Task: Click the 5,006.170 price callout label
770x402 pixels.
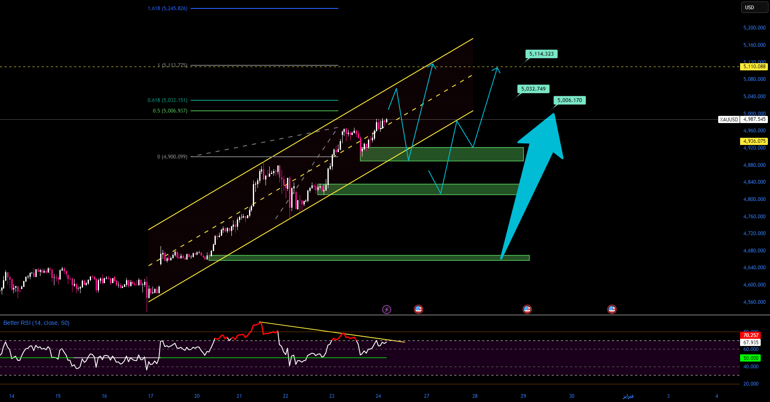Action: (569, 100)
